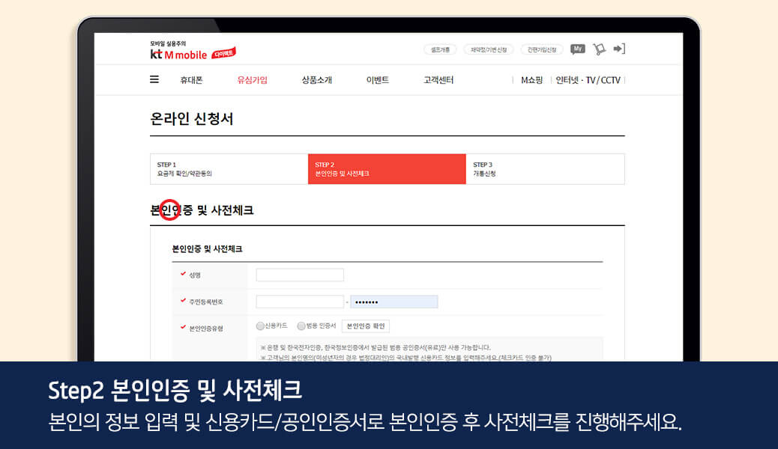Open the 이벤트 menu
The width and height of the screenshot is (778, 449).
click(x=378, y=80)
